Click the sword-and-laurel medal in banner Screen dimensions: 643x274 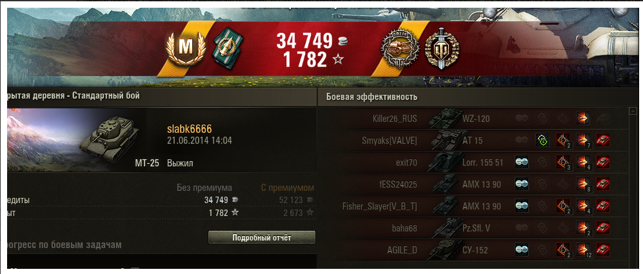point(442,49)
